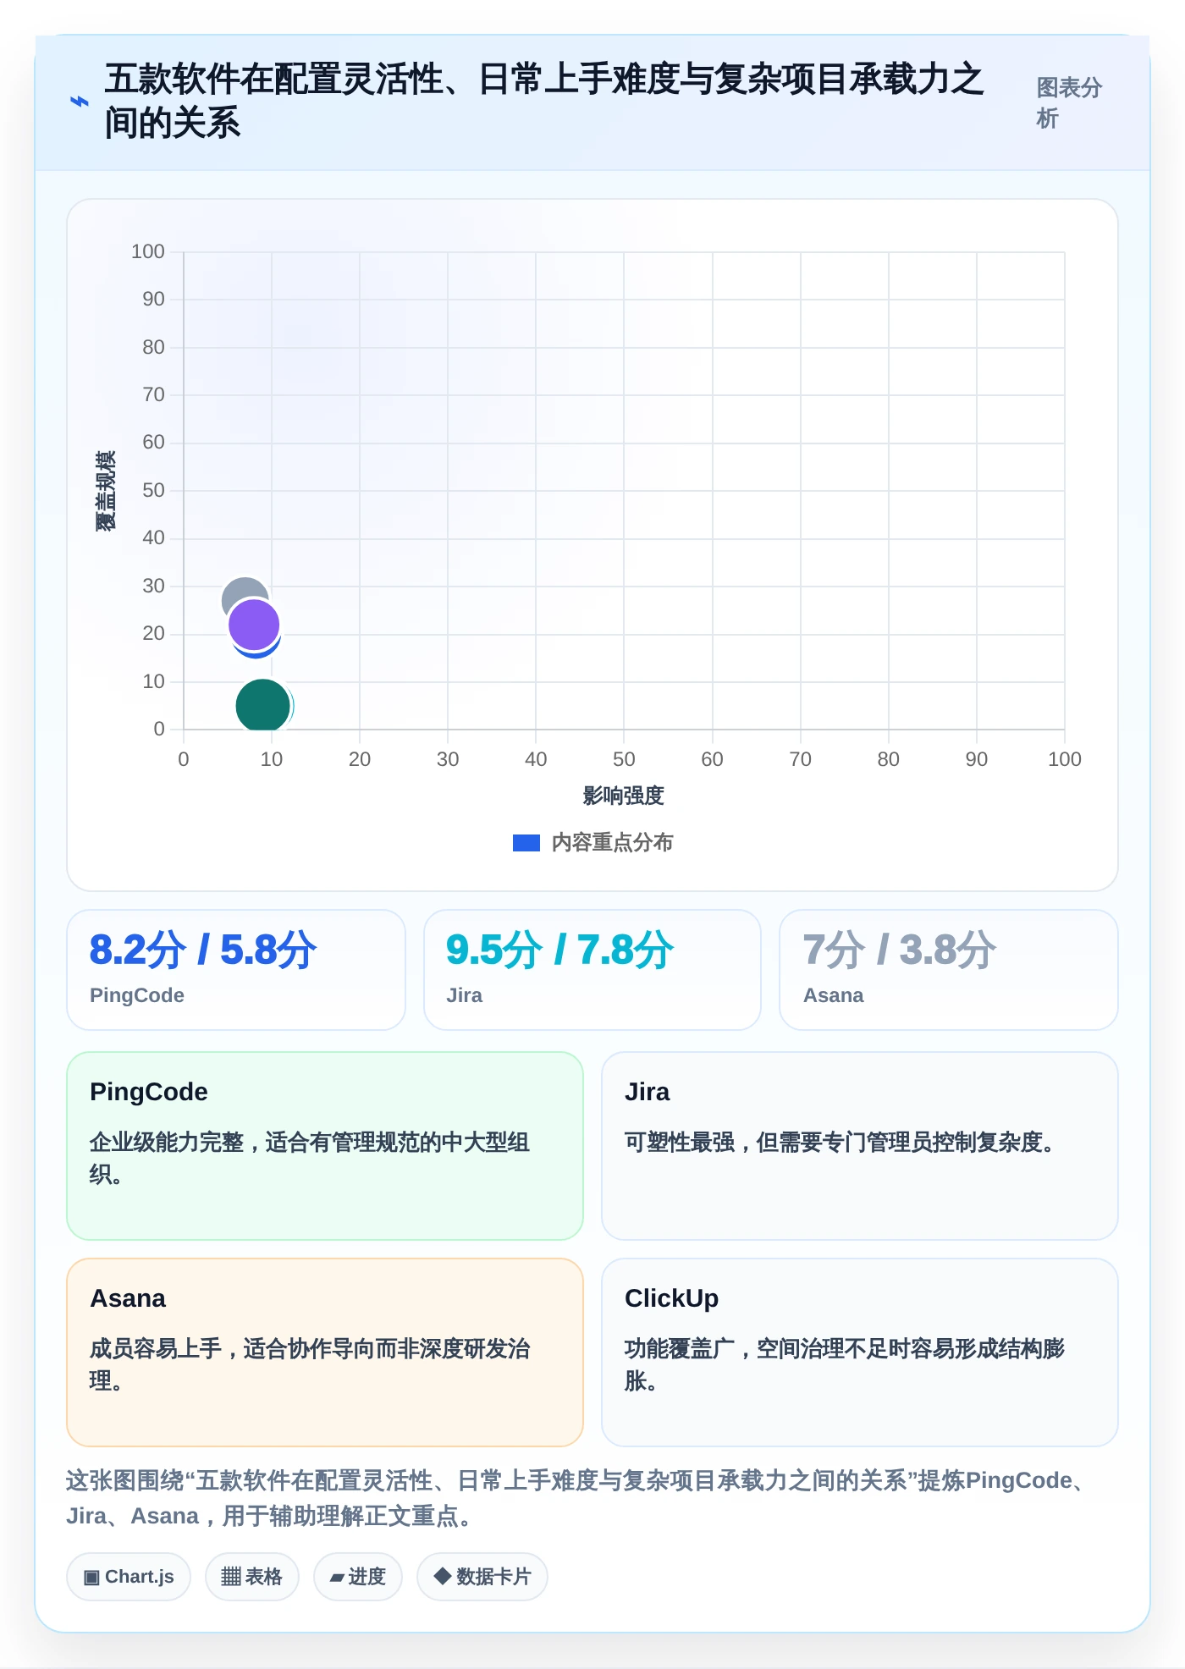
Task: Click the 影响强度 x-axis title
Action: (624, 796)
